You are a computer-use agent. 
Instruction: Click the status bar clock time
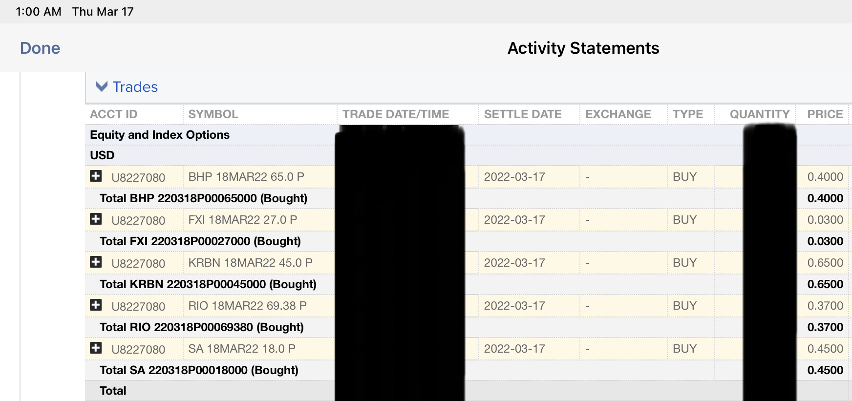(x=39, y=12)
